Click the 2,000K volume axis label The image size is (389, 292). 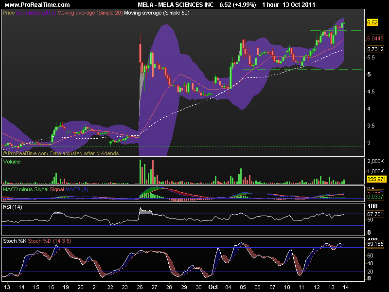coord(375,161)
